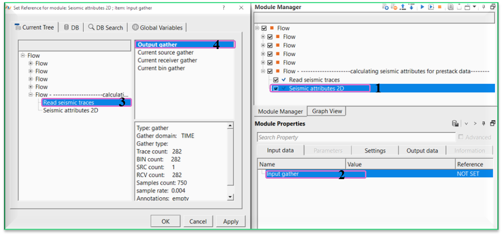Expand the first child Flow in Current Tree
This screenshot has width=503, height=236.
coord(31,63)
